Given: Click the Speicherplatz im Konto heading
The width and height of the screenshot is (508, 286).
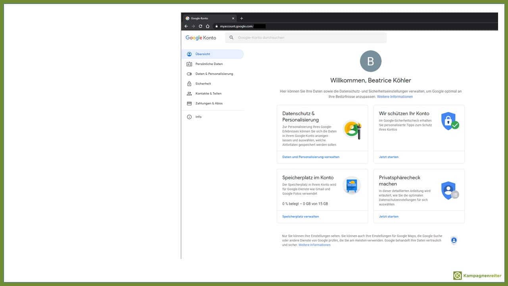Looking at the screenshot, I should point(308,178).
